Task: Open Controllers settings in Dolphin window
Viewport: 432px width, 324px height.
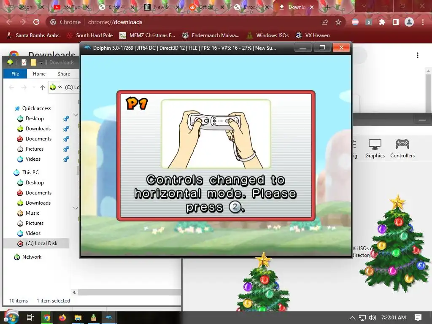Action: pyautogui.click(x=402, y=149)
